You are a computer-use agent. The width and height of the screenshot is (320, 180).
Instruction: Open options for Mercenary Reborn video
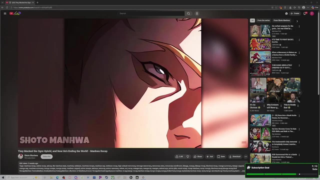click(299, 53)
